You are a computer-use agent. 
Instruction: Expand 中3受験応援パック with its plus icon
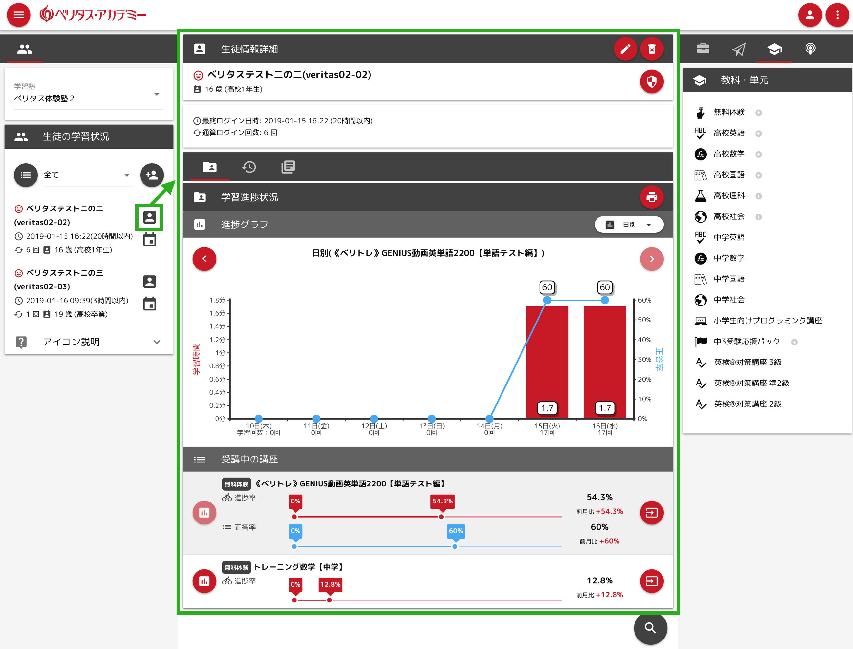pyautogui.click(x=794, y=342)
